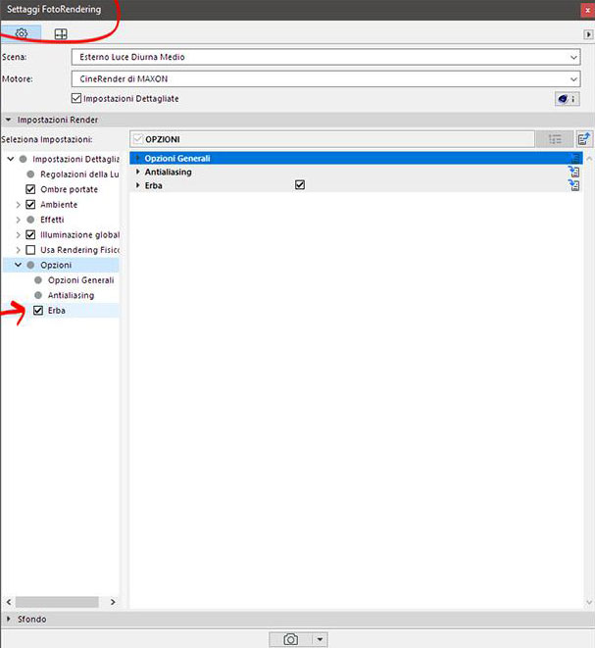Click the tree panel horizontal scrollbar
Viewport: 595px width, 648px height.
pos(59,602)
